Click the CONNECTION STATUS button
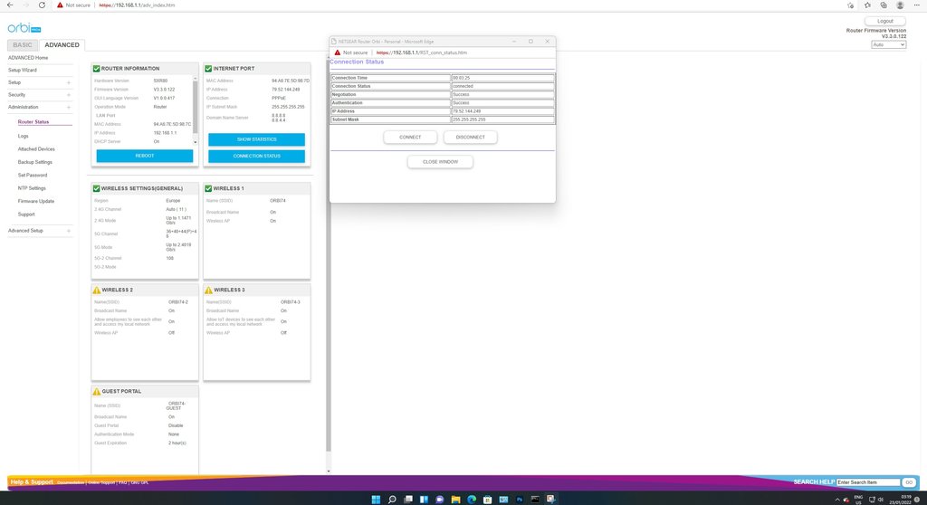 (x=256, y=156)
